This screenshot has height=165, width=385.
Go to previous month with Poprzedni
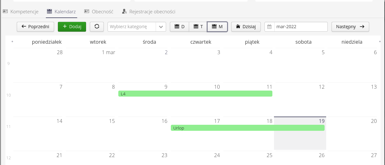point(35,27)
